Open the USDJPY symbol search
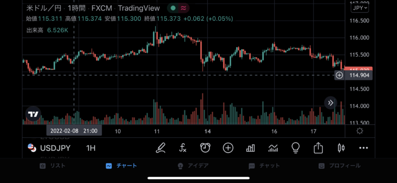This screenshot has height=183, width=397. (x=49, y=148)
